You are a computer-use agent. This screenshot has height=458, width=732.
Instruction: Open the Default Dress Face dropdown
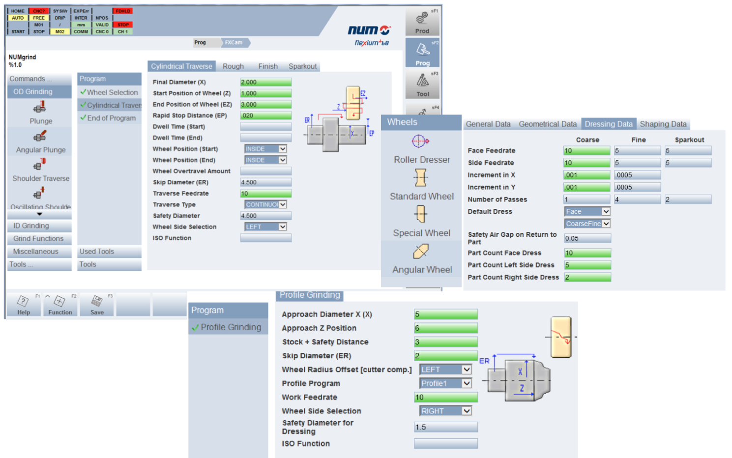pos(587,211)
